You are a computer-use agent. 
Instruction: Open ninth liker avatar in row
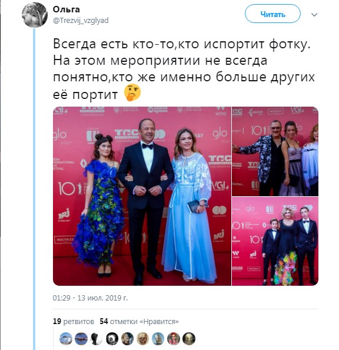click(x=189, y=338)
